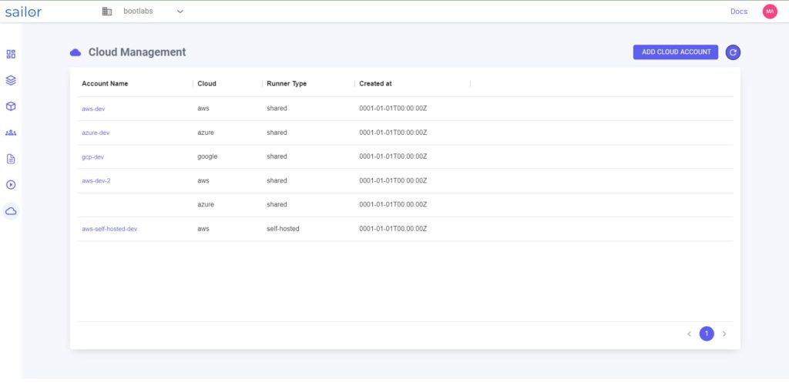This screenshot has width=789, height=383.
Task: Open the aws-self-hosted-dev account link
Action: [x=109, y=229]
